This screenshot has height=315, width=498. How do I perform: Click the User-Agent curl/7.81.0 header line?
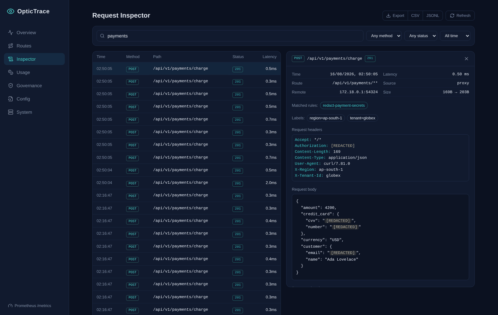coord(322,164)
